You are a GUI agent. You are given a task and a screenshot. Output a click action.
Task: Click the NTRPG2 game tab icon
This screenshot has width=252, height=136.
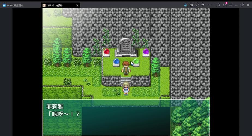click(x=44, y=5)
